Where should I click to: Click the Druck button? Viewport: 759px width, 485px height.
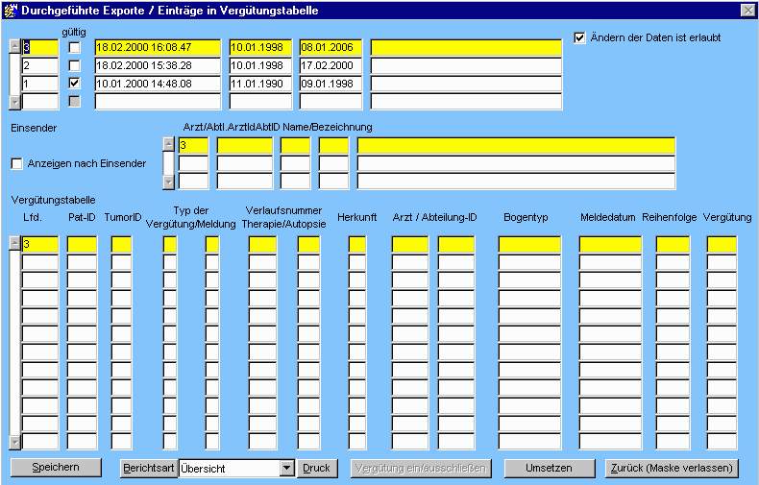[x=316, y=468]
